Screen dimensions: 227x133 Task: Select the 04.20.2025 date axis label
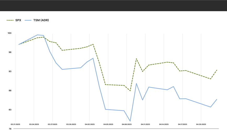(201, 125)
